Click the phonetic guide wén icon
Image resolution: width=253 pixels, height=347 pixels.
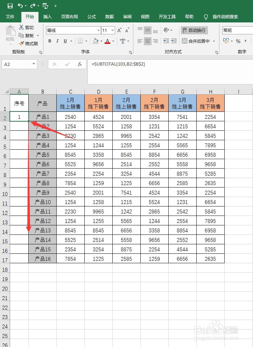[122, 41]
